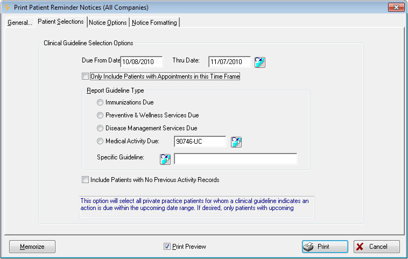408x259 pixels.
Task: Click the Memorize button
Action: (x=32, y=247)
